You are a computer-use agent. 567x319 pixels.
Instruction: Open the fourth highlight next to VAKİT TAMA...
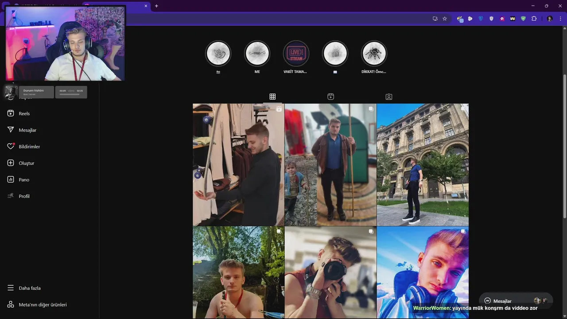click(x=335, y=54)
